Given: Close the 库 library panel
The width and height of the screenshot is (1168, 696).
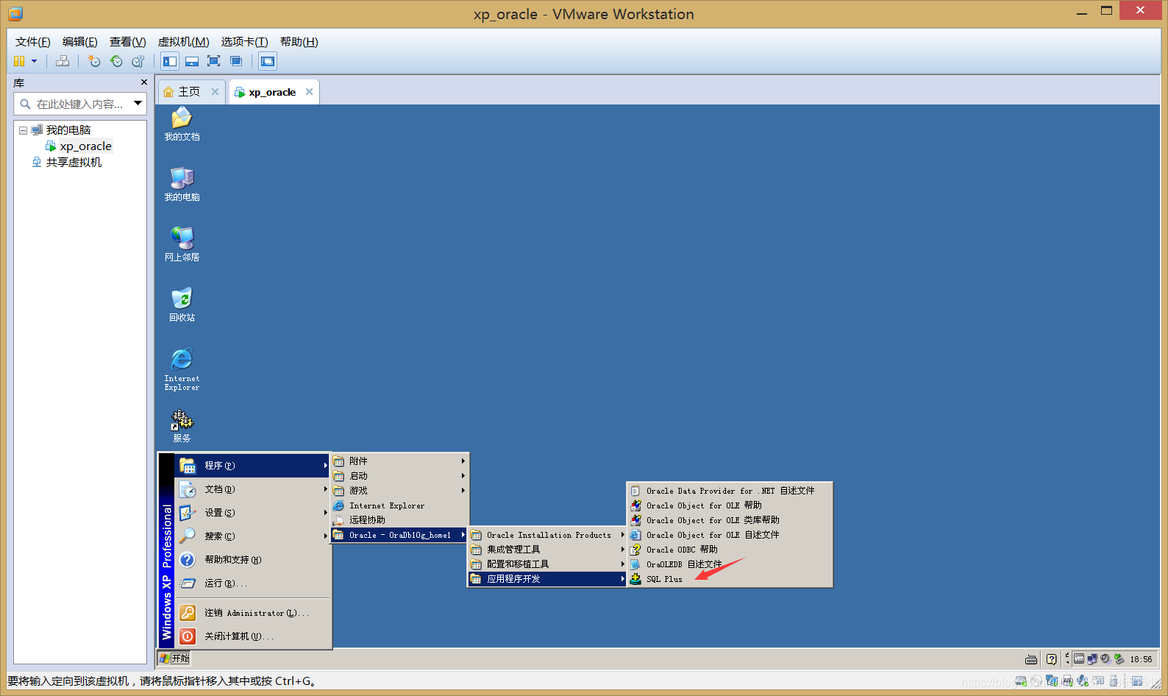Looking at the screenshot, I should [x=144, y=82].
